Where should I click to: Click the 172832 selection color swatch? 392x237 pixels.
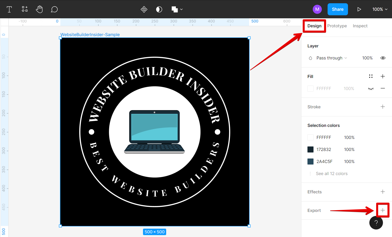pos(310,149)
